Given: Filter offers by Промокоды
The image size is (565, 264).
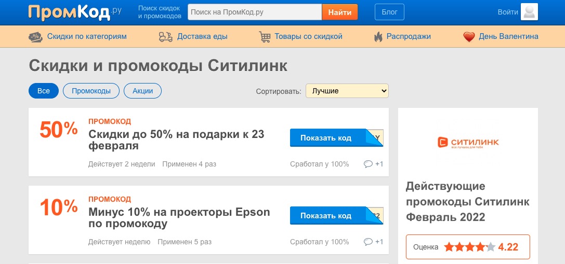Looking at the screenshot, I should pyautogui.click(x=91, y=91).
